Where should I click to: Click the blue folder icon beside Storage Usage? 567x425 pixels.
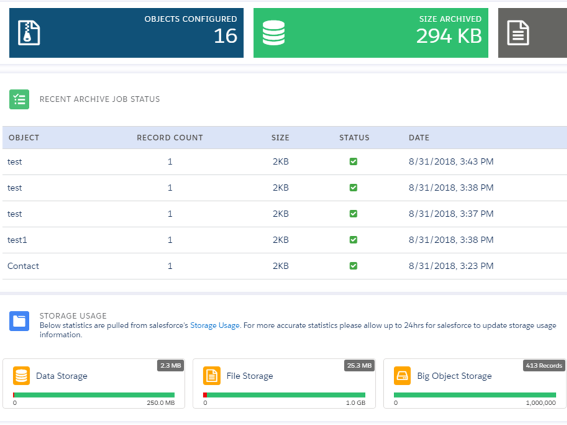pyautogui.click(x=19, y=321)
